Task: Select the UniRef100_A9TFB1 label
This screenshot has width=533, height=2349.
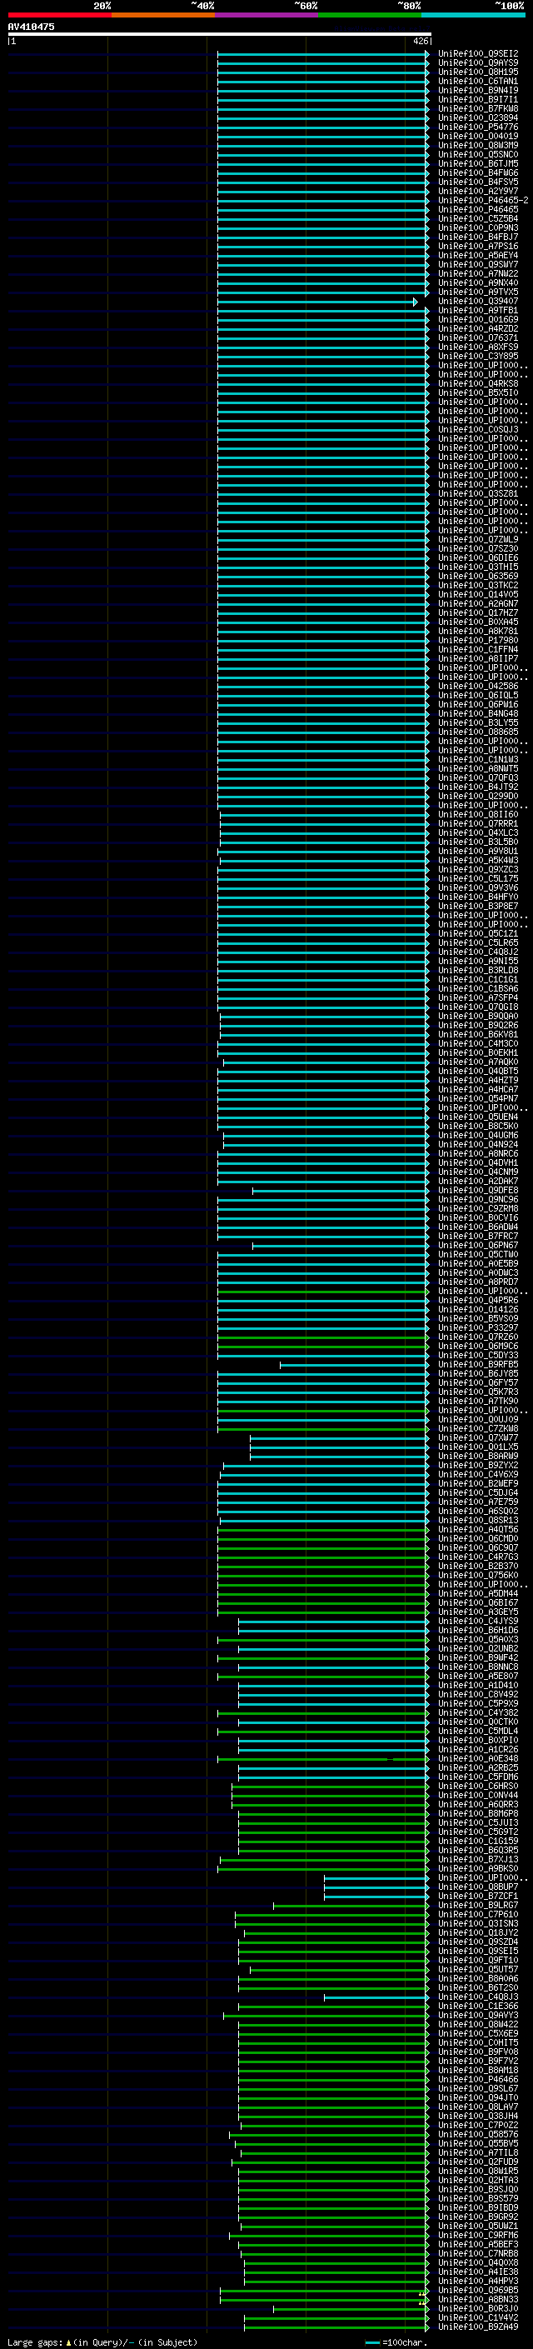Action: 478,311
